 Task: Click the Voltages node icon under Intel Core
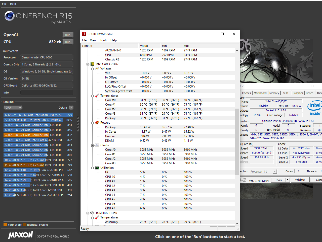click(97, 68)
